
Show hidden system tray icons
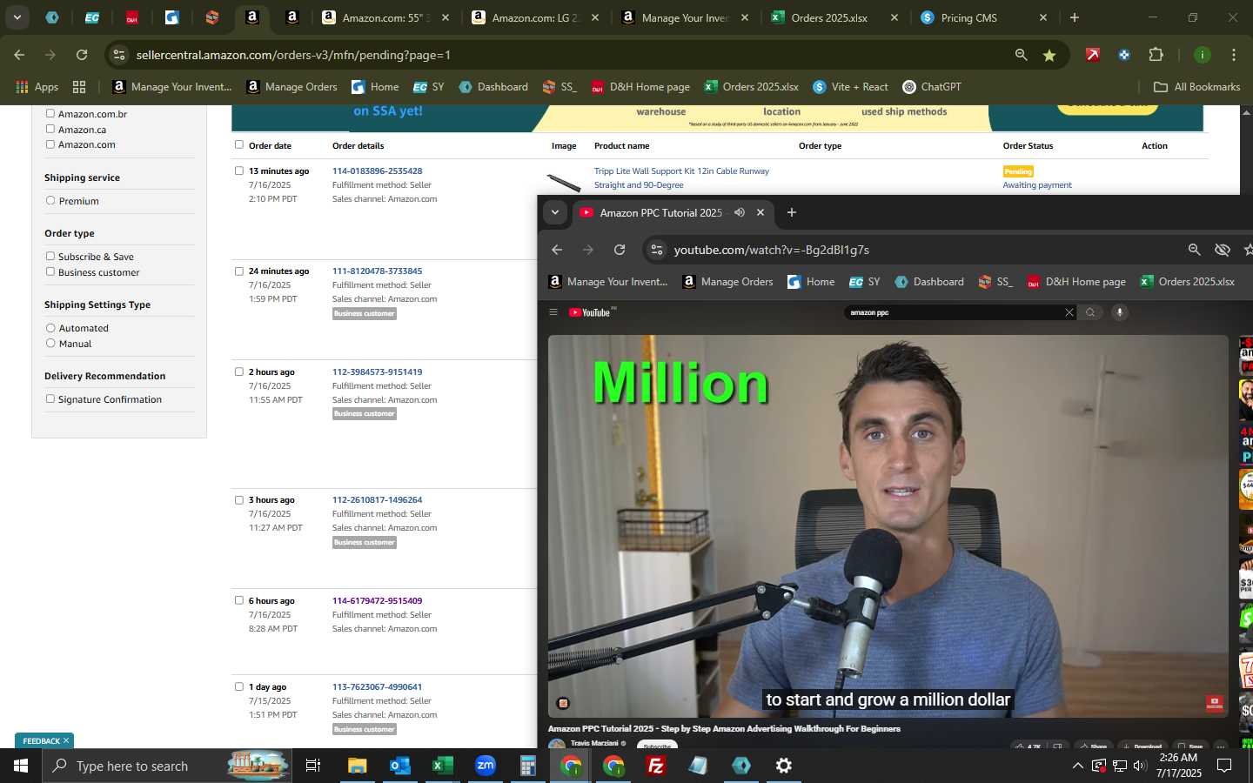(1077, 766)
